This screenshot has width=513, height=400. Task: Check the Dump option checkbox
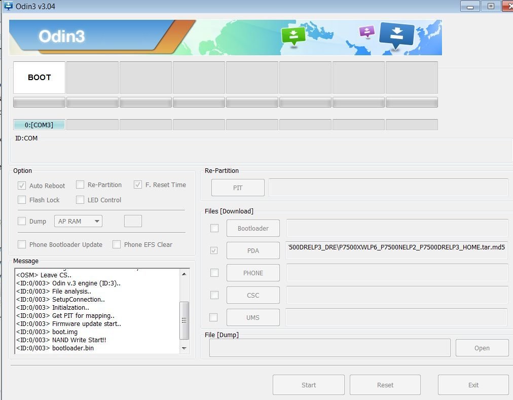pyautogui.click(x=22, y=221)
